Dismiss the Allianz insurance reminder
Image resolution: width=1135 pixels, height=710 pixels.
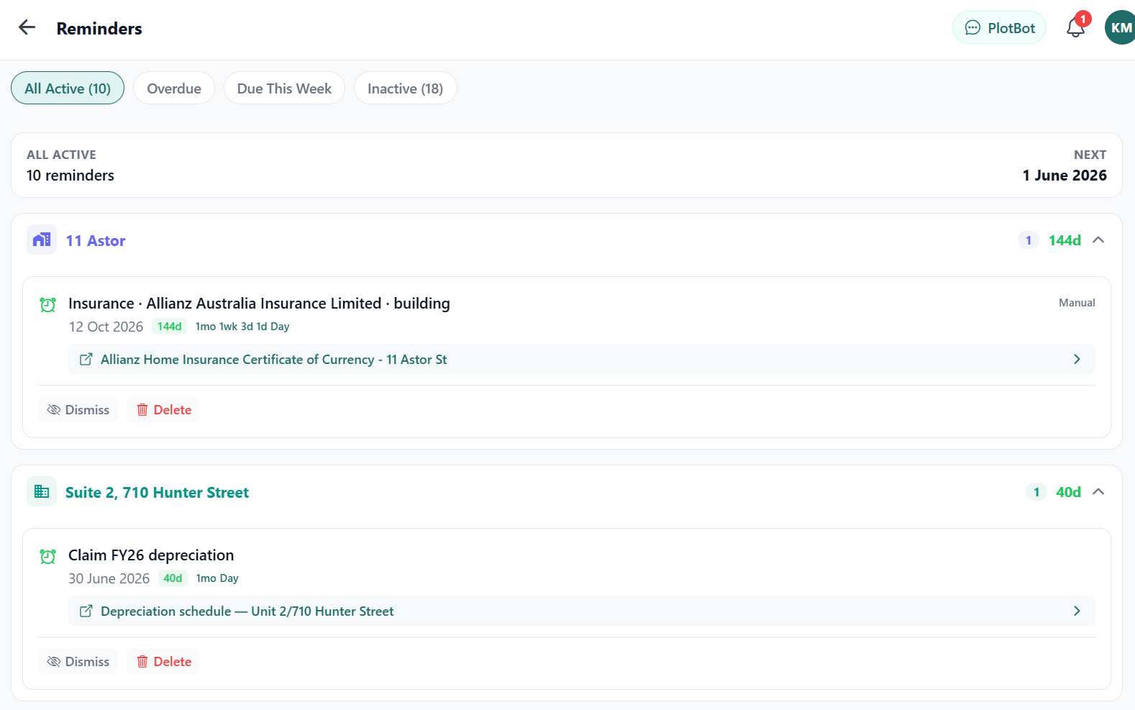(x=78, y=409)
